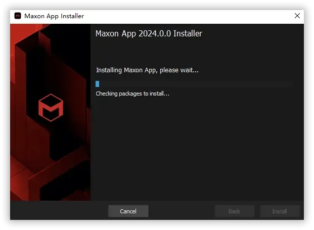Click the greyed-out Install button
Screen dimensions: 314x230
tap(280, 211)
